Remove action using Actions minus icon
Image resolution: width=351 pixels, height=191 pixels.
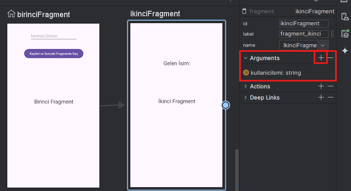click(x=330, y=86)
